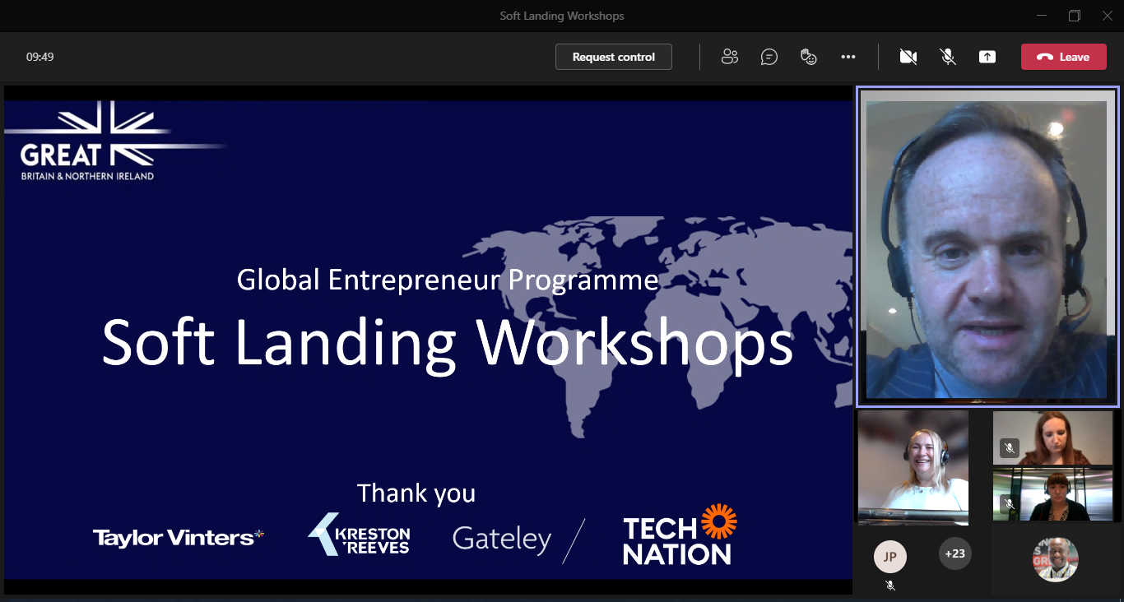
Task: Open the More actions ellipsis menu
Action: [x=848, y=57]
